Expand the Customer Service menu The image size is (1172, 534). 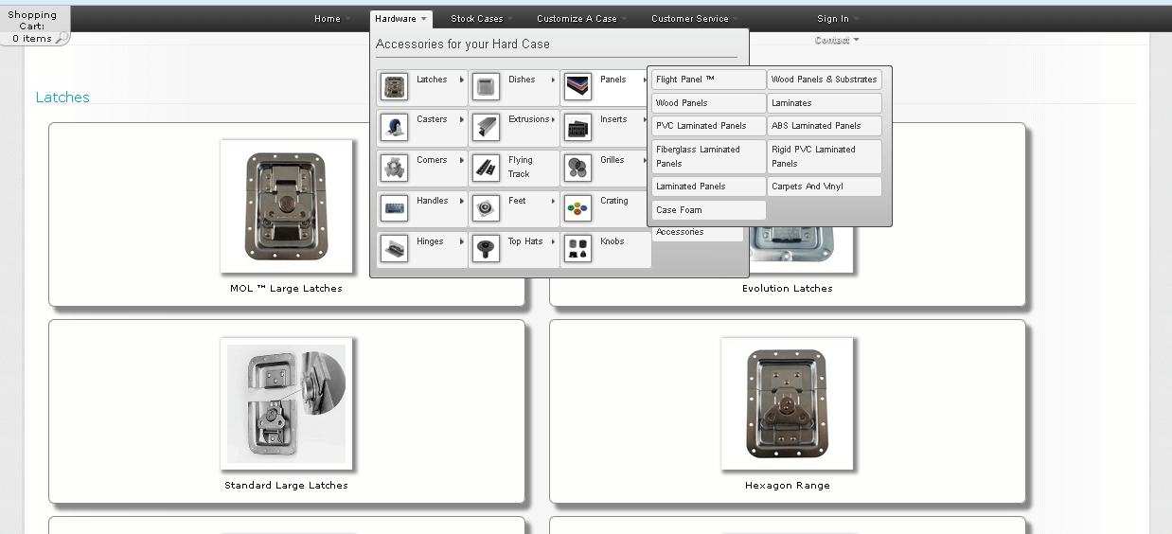(x=694, y=19)
